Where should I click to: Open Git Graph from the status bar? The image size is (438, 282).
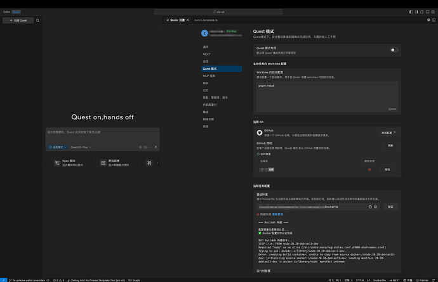click(x=134, y=280)
